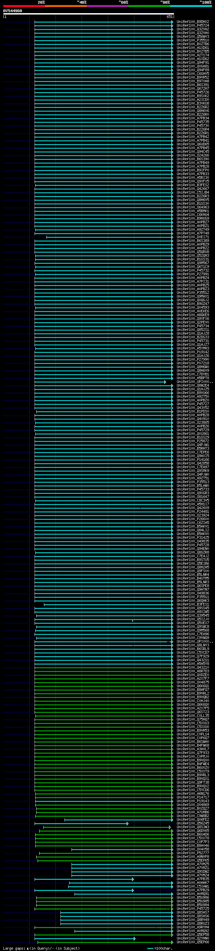This screenshot has width=215, height=951.
Task: Click the Large gaps legend text
Action: point(14,948)
